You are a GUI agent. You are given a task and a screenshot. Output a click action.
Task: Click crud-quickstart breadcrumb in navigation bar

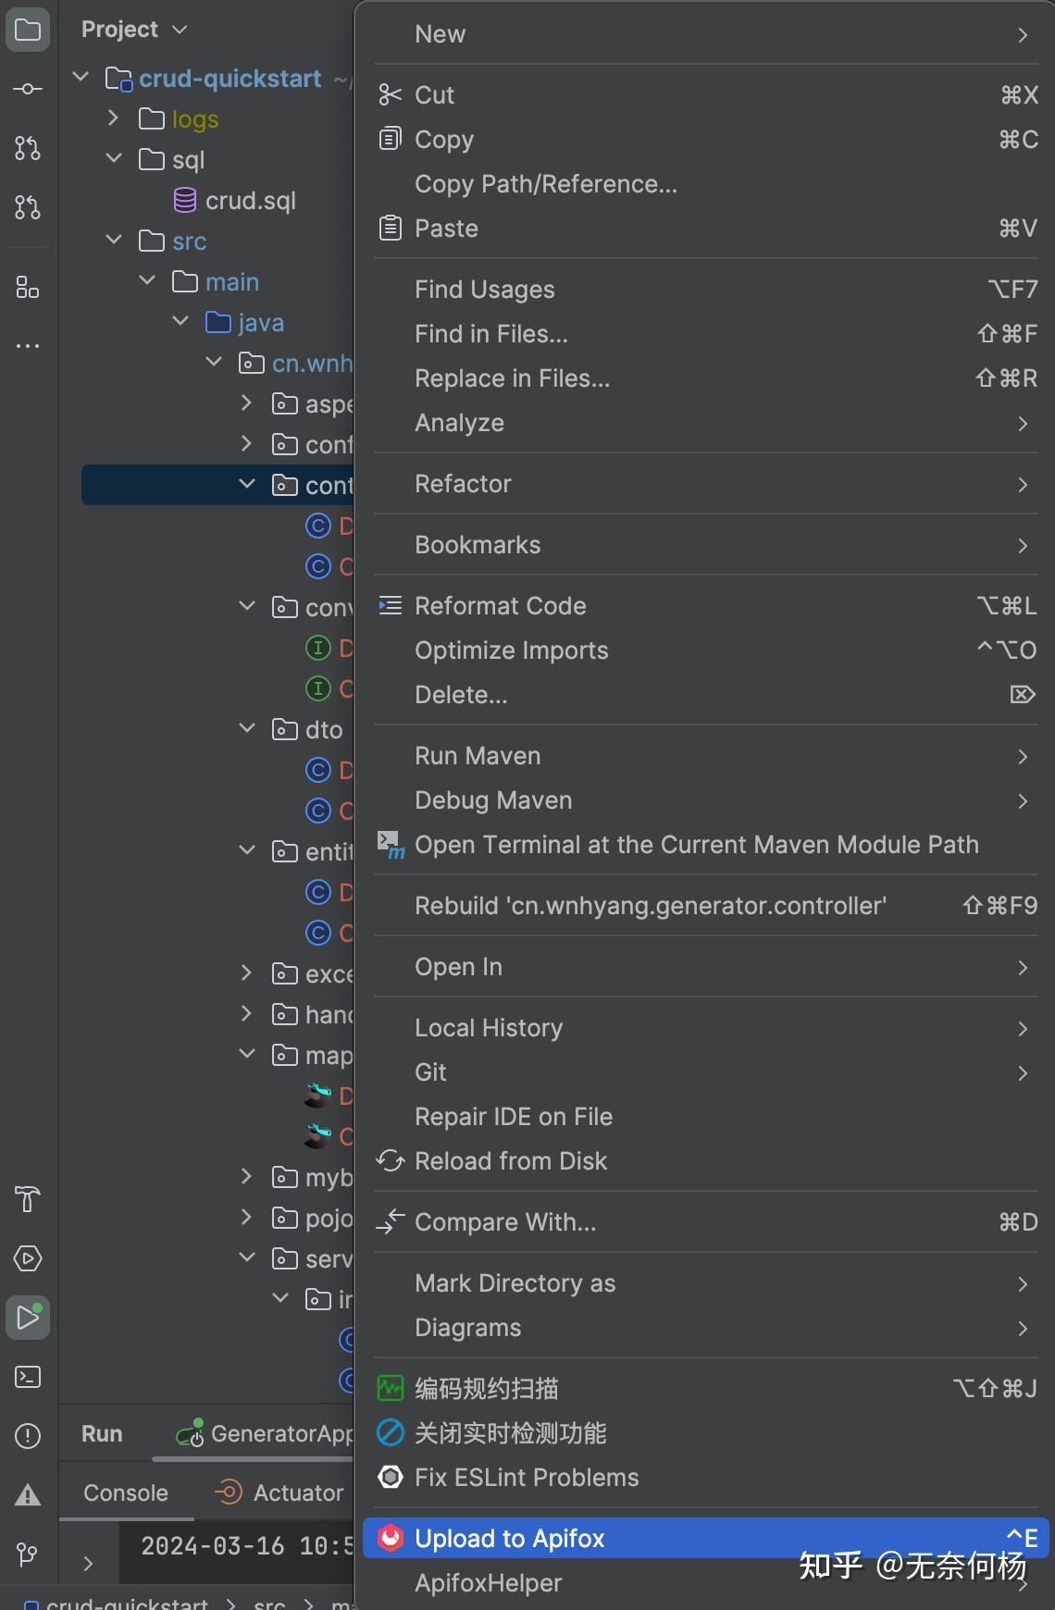[126, 1603]
